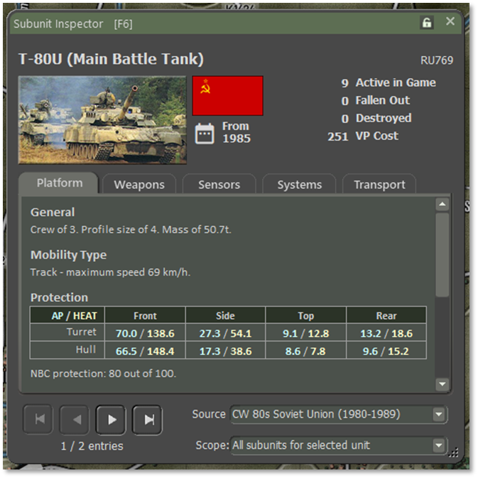Expand the Source dropdown list
The height and width of the screenshot is (478, 478).
point(438,414)
